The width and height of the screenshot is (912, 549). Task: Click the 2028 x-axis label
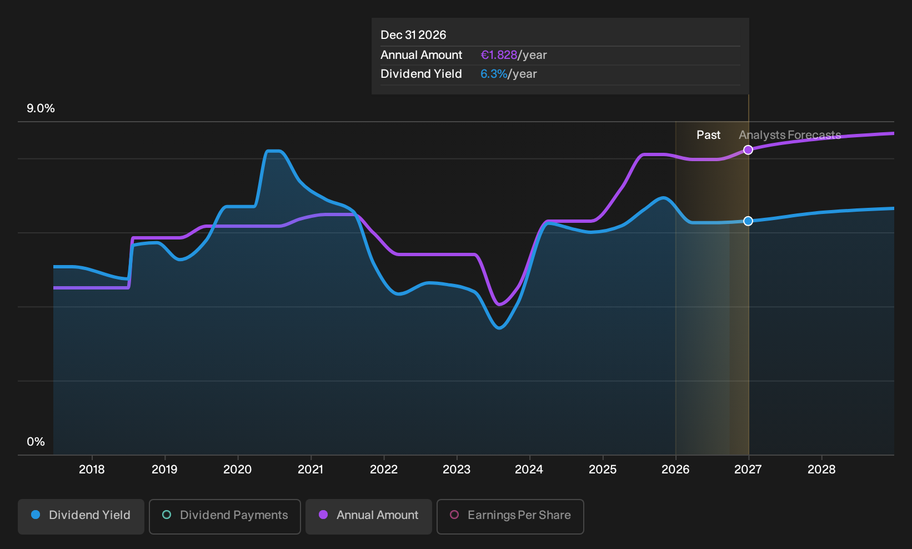click(821, 470)
